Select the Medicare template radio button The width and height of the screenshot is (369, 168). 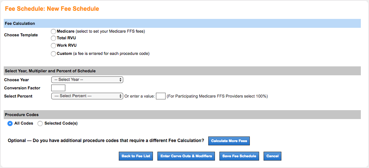(x=54, y=32)
